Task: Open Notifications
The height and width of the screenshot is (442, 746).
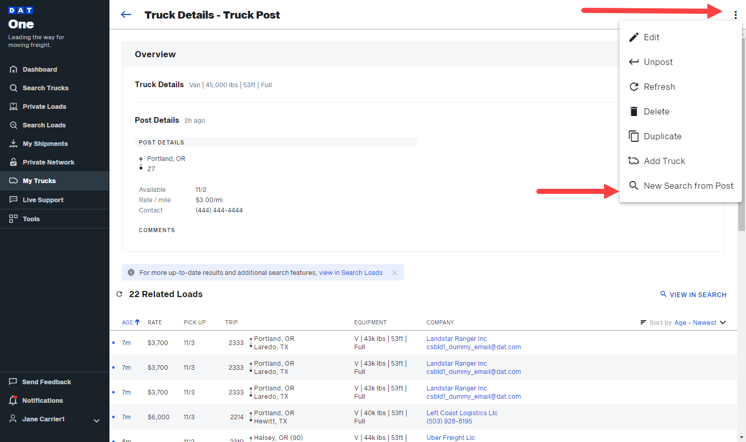Action: [x=43, y=400]
